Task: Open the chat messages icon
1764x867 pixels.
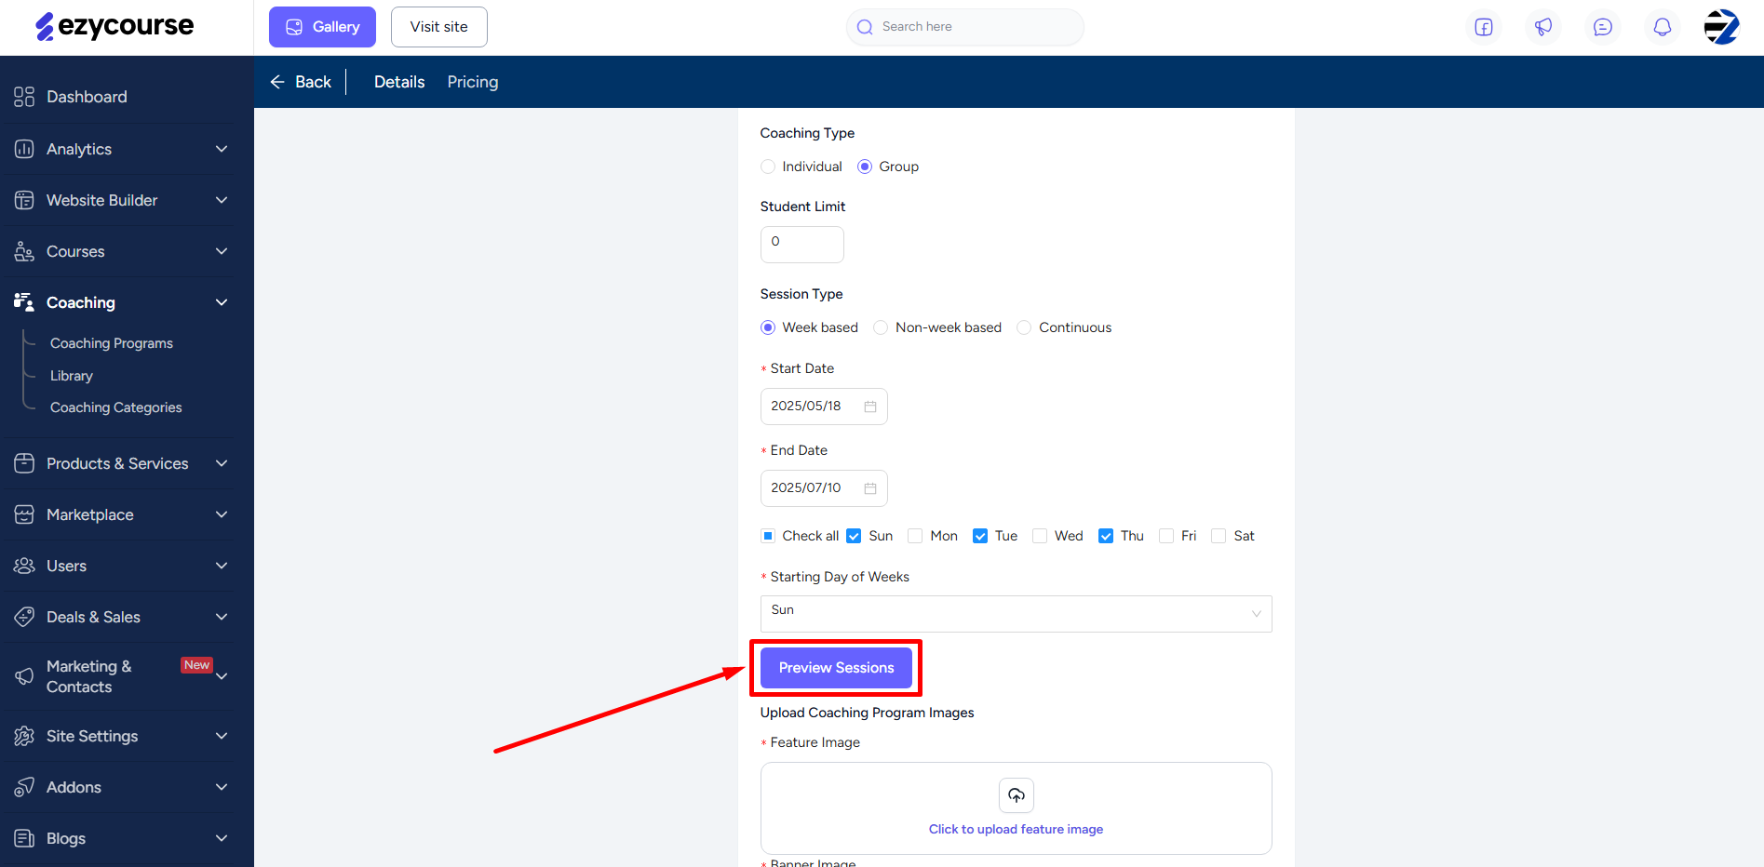Action: pos(1603,27)
